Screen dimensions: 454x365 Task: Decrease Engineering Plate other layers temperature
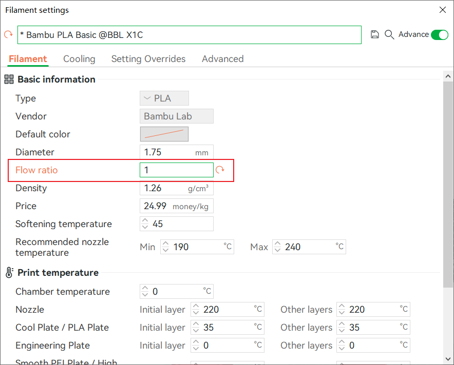[x=342, y=349]
